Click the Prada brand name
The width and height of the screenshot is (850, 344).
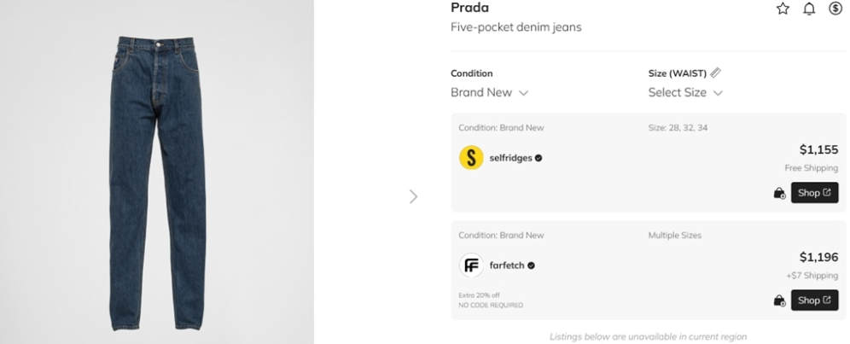tap(469, 8)
